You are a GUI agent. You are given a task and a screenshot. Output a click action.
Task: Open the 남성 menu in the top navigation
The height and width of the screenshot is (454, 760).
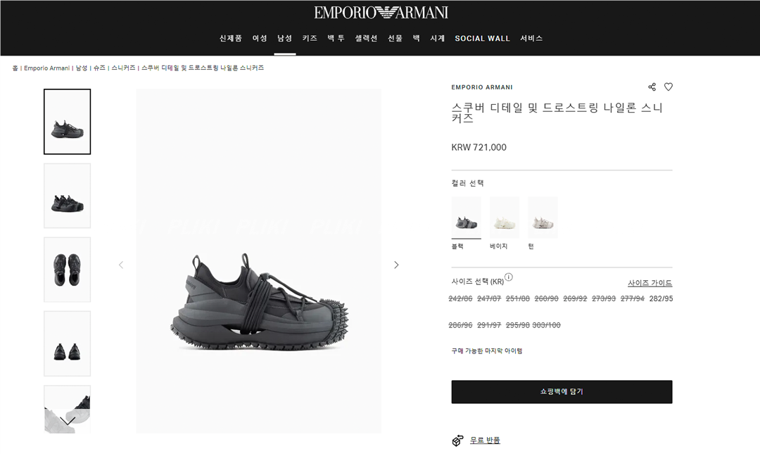[x=284, y=38]
